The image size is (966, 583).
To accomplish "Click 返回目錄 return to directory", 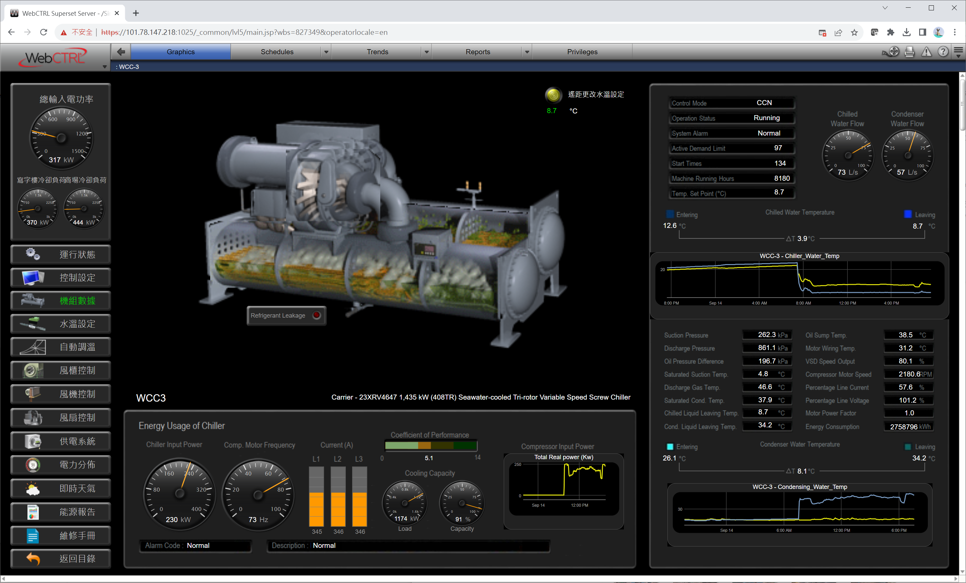I will click(x=61, y=559).
